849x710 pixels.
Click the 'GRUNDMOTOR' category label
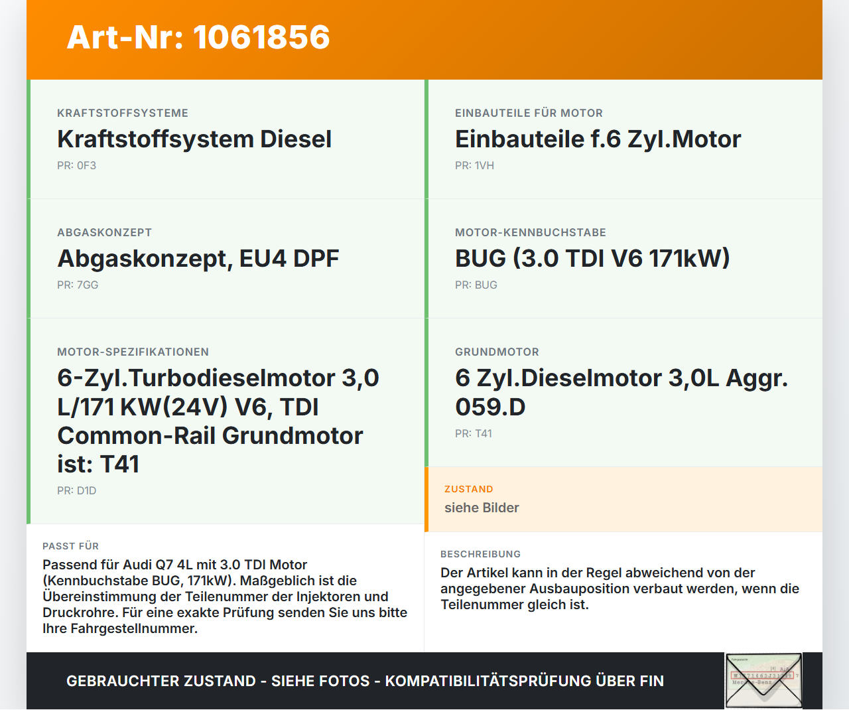[497, 352]
